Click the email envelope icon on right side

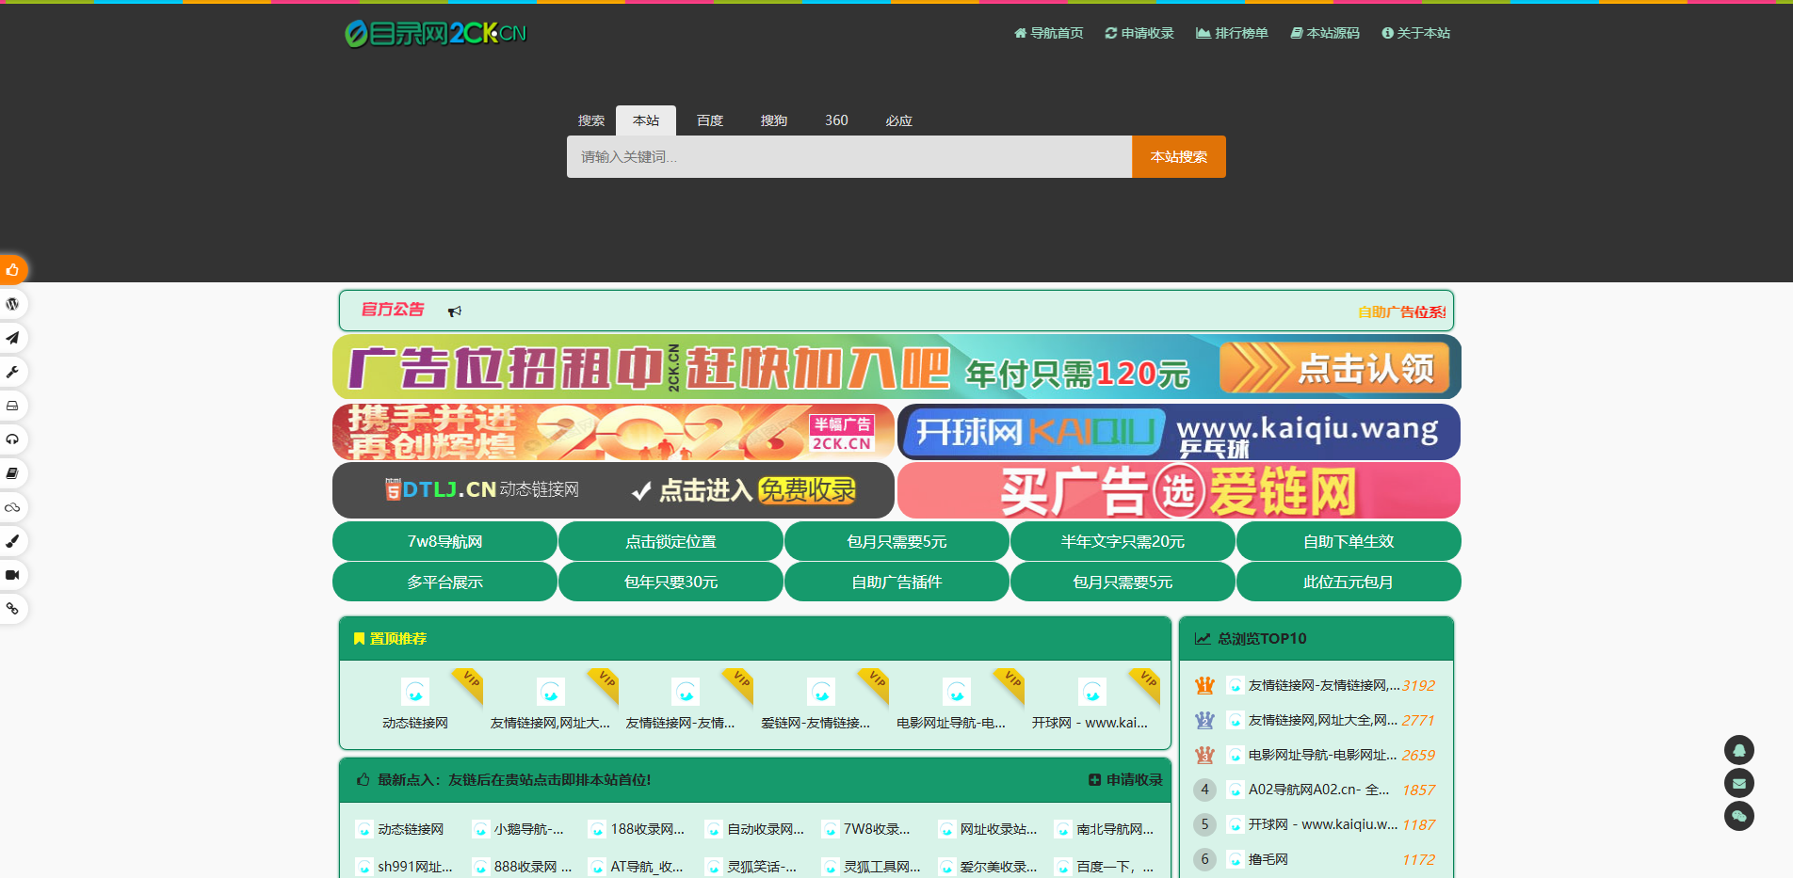[1737, 783]
